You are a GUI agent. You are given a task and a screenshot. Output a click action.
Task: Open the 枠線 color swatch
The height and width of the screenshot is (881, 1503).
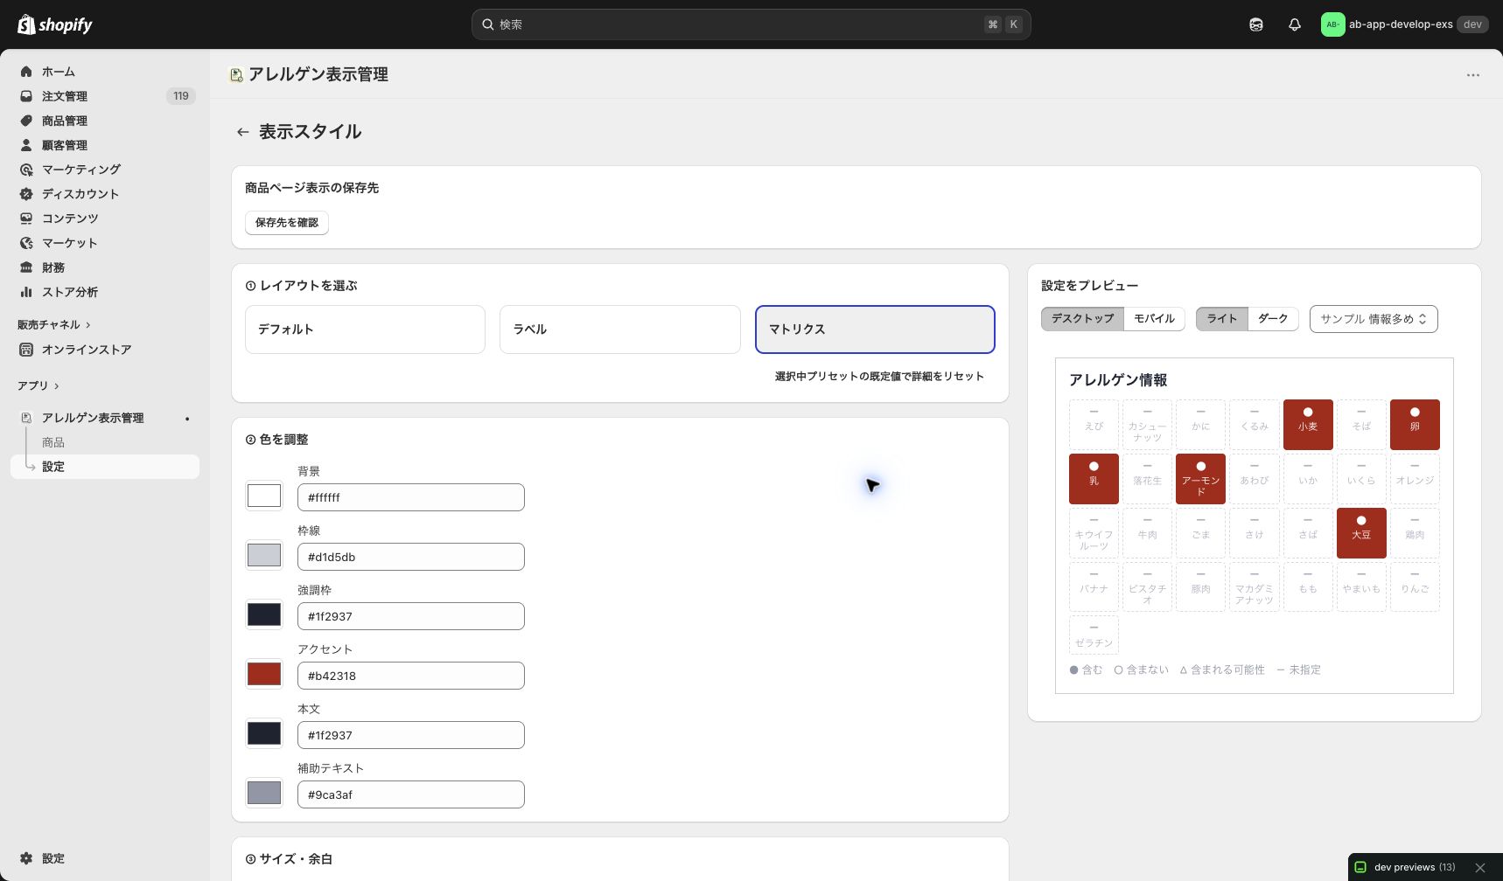[x=264, y=555]
